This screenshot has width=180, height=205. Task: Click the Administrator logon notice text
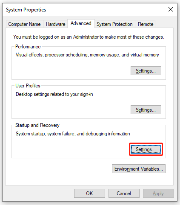coord(89,37)
